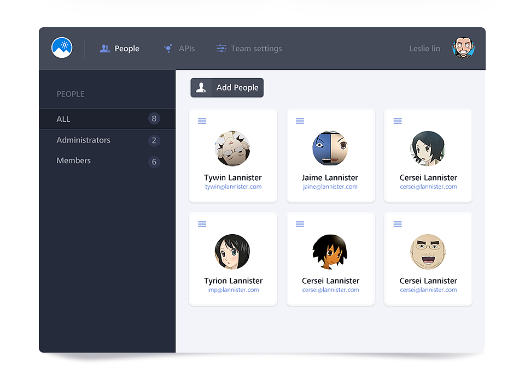525x381 pixels.
Task: Click the Tywin Lannister name
Action: tap(233, 177)
